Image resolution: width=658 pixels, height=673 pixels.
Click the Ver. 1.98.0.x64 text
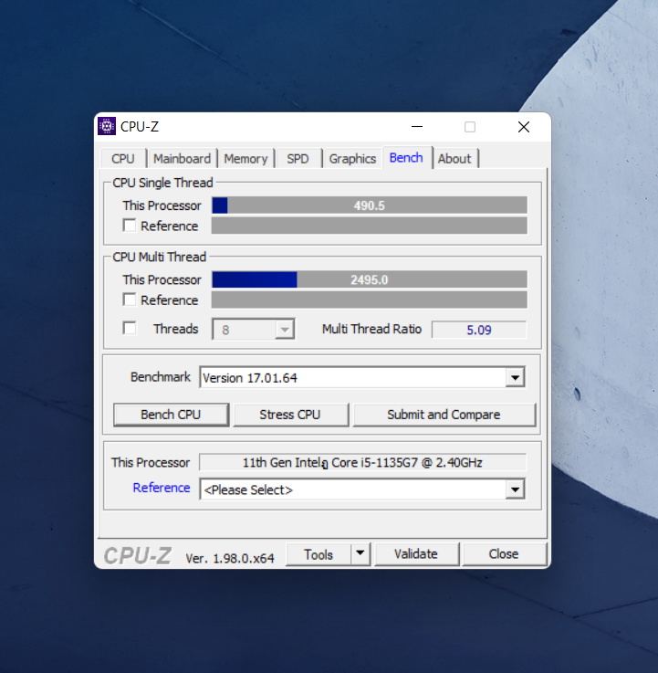click(230, 559)
